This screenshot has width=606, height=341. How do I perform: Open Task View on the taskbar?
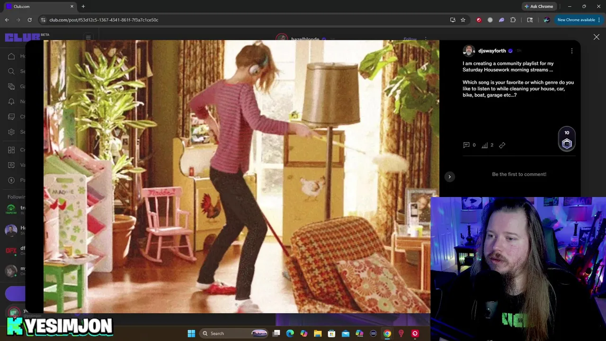point(276,333)
